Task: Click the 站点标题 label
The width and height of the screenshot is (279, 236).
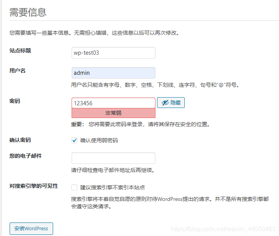Action: point(20,51)
